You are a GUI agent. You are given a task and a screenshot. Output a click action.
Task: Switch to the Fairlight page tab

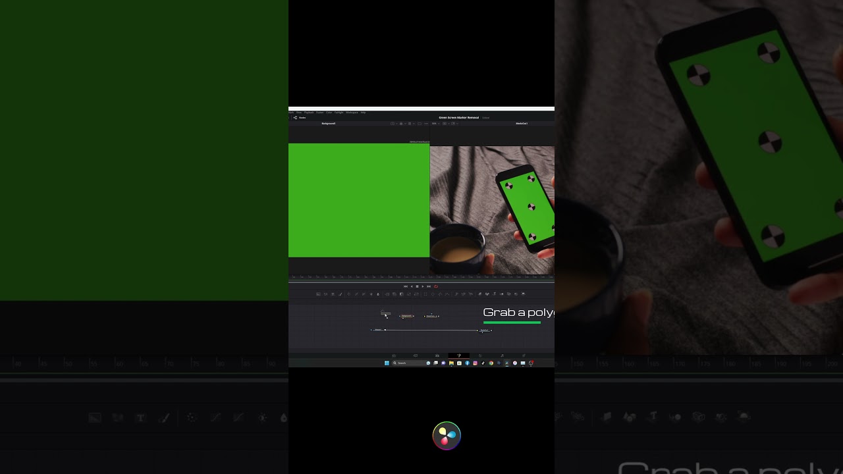pyautogui.click(x=502, y=355)
